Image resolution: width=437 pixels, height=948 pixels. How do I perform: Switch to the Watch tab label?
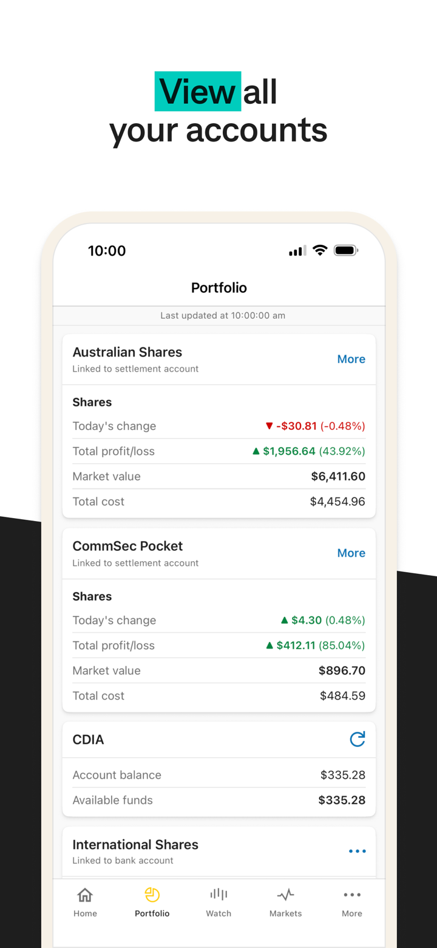coord(218,913)
